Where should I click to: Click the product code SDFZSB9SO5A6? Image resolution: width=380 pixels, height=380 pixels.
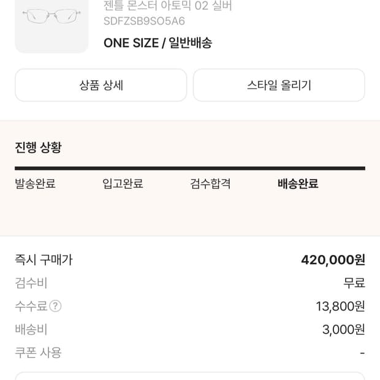tap(145, 21)
